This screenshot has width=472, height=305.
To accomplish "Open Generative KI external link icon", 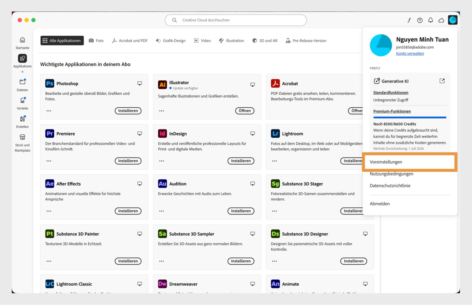I will tap(442, 81).
